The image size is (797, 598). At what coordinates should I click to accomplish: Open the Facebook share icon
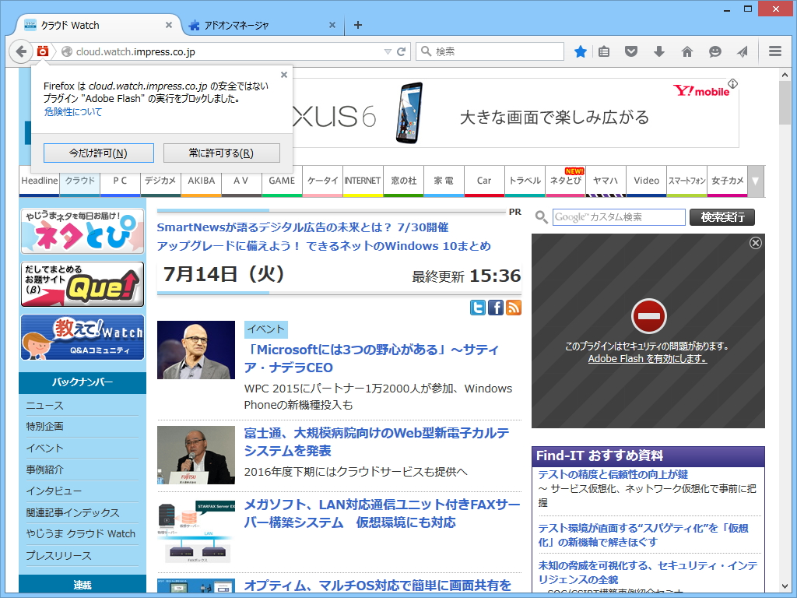(495, 308)
